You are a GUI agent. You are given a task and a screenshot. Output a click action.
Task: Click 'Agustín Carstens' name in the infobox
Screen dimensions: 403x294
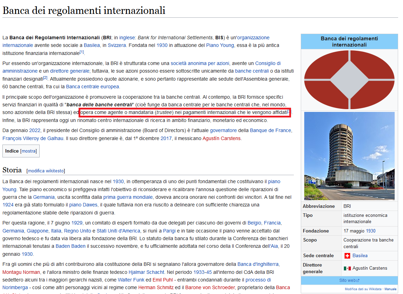coord(370,268)
